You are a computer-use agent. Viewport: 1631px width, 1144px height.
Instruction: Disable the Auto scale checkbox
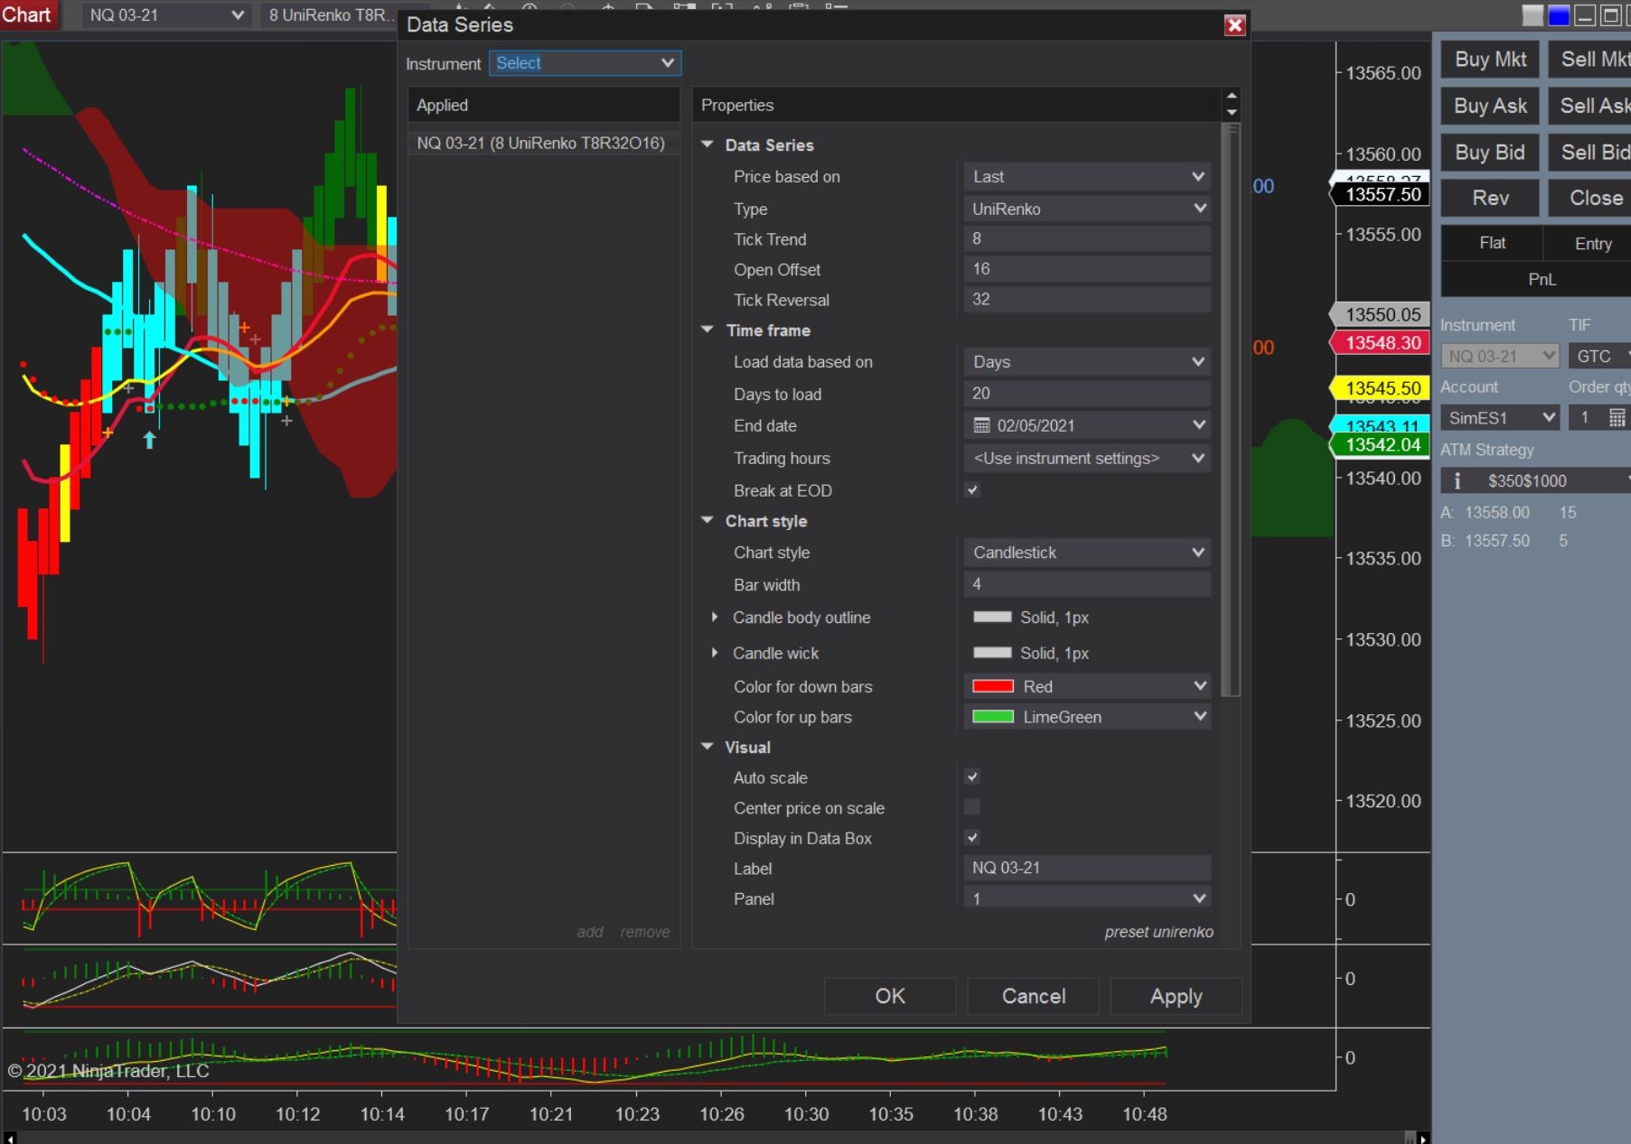[972, 777]
